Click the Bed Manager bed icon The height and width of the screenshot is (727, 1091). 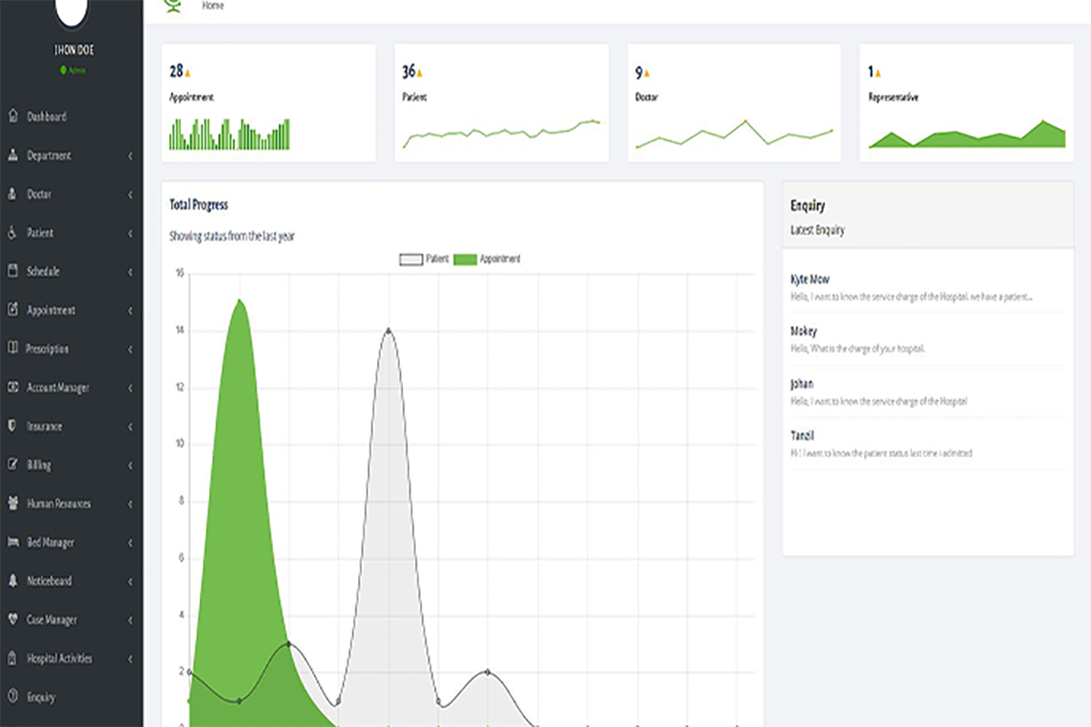pos(13,543)
